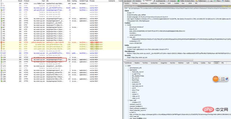Collapse the appmsgstat JSON node
Screen dimensions: 231x119
point(128,70)
